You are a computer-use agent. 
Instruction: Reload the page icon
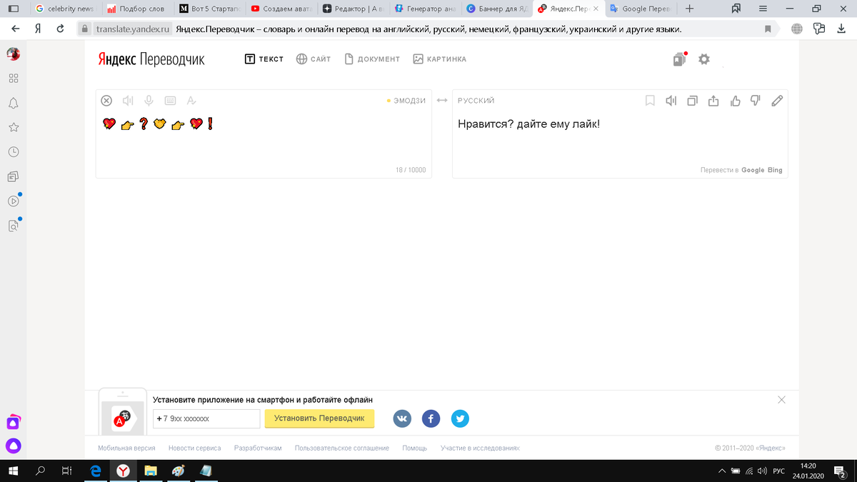(61, 29)
